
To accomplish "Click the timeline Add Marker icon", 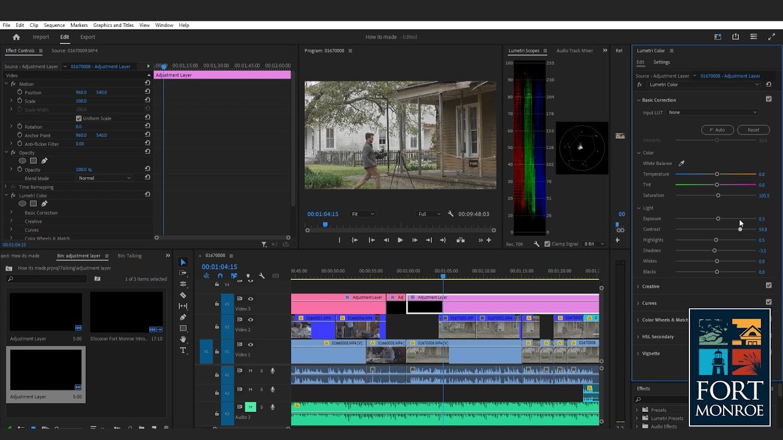I will coord(248,276).
